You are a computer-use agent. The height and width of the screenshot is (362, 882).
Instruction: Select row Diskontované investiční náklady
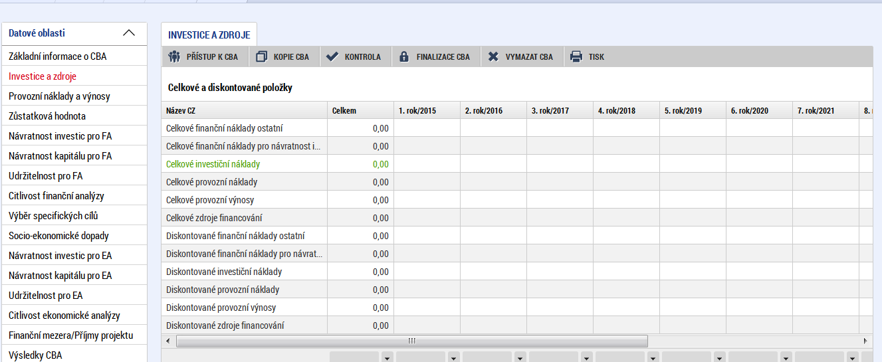(x=516, y=272)
